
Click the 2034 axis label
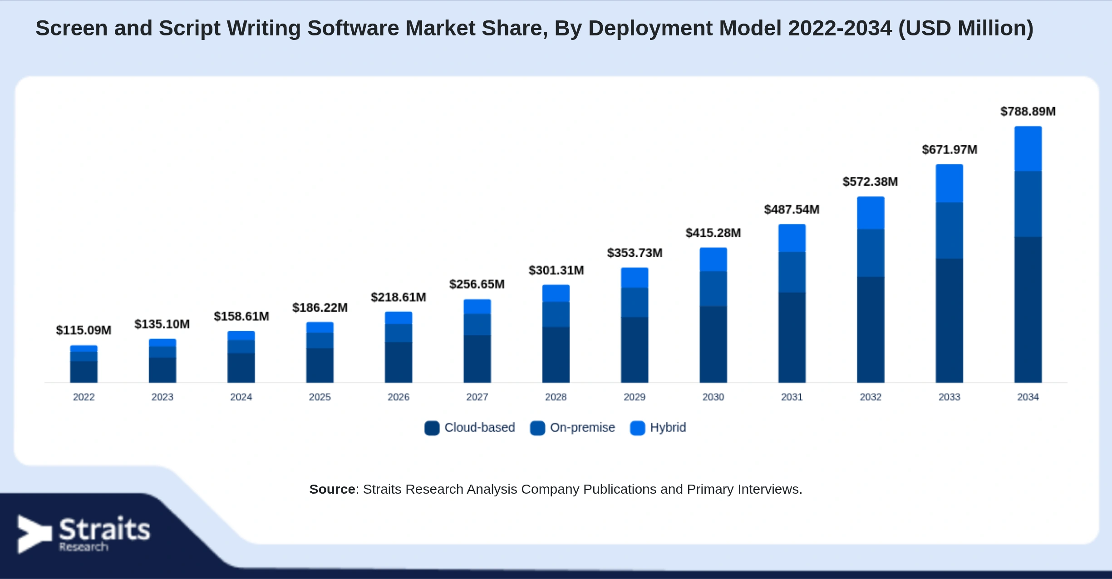pos(1028,397)
